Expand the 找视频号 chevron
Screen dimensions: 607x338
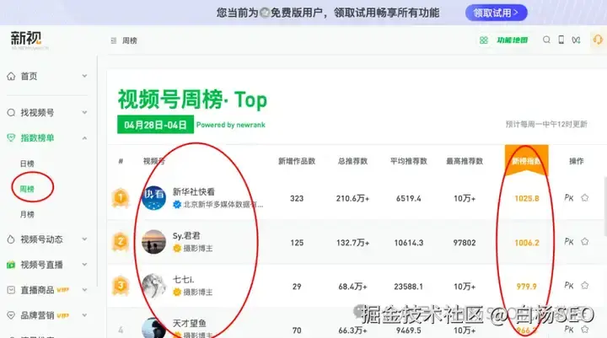(x=84, y=113)
